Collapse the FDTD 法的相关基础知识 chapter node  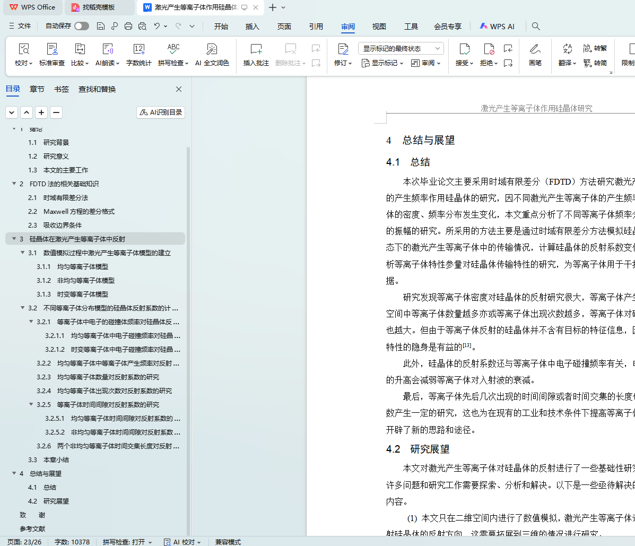pos(14,184)
